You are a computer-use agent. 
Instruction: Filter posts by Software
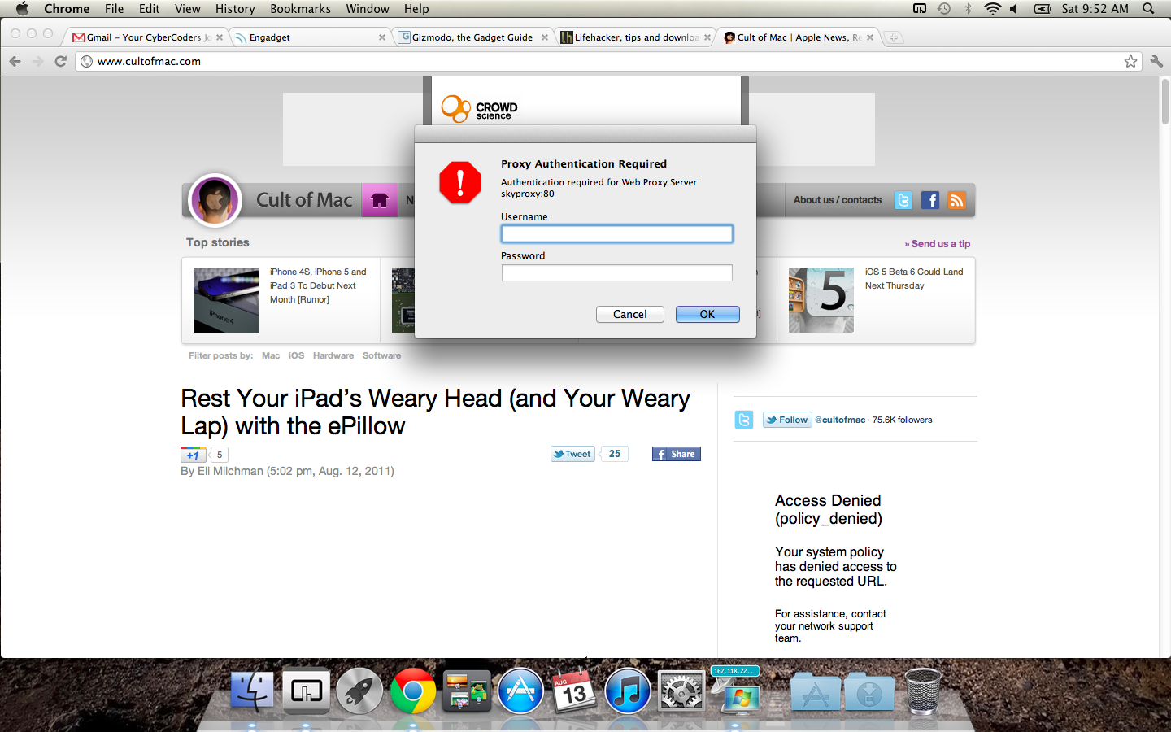click(381, 355)
